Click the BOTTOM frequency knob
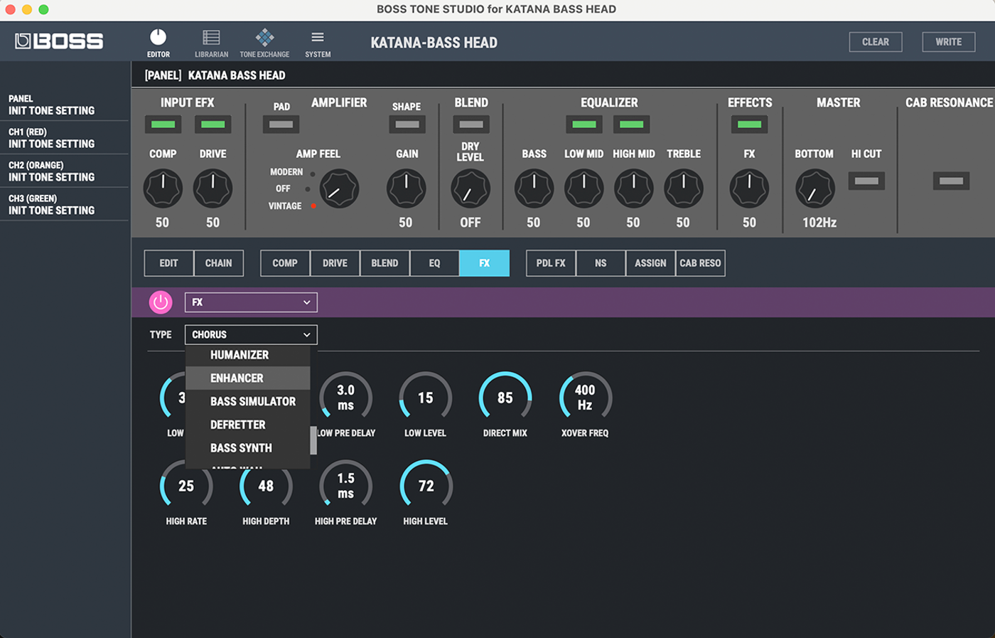This screenshot has width=995, height=638. 814,189
